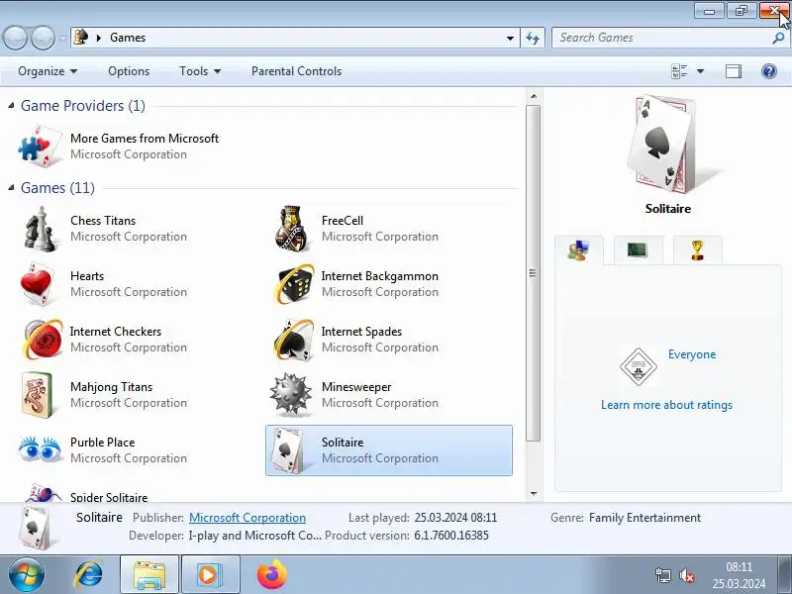
Task: Click the More Games from Microsoft icon
Action: [x=40, y=146]
